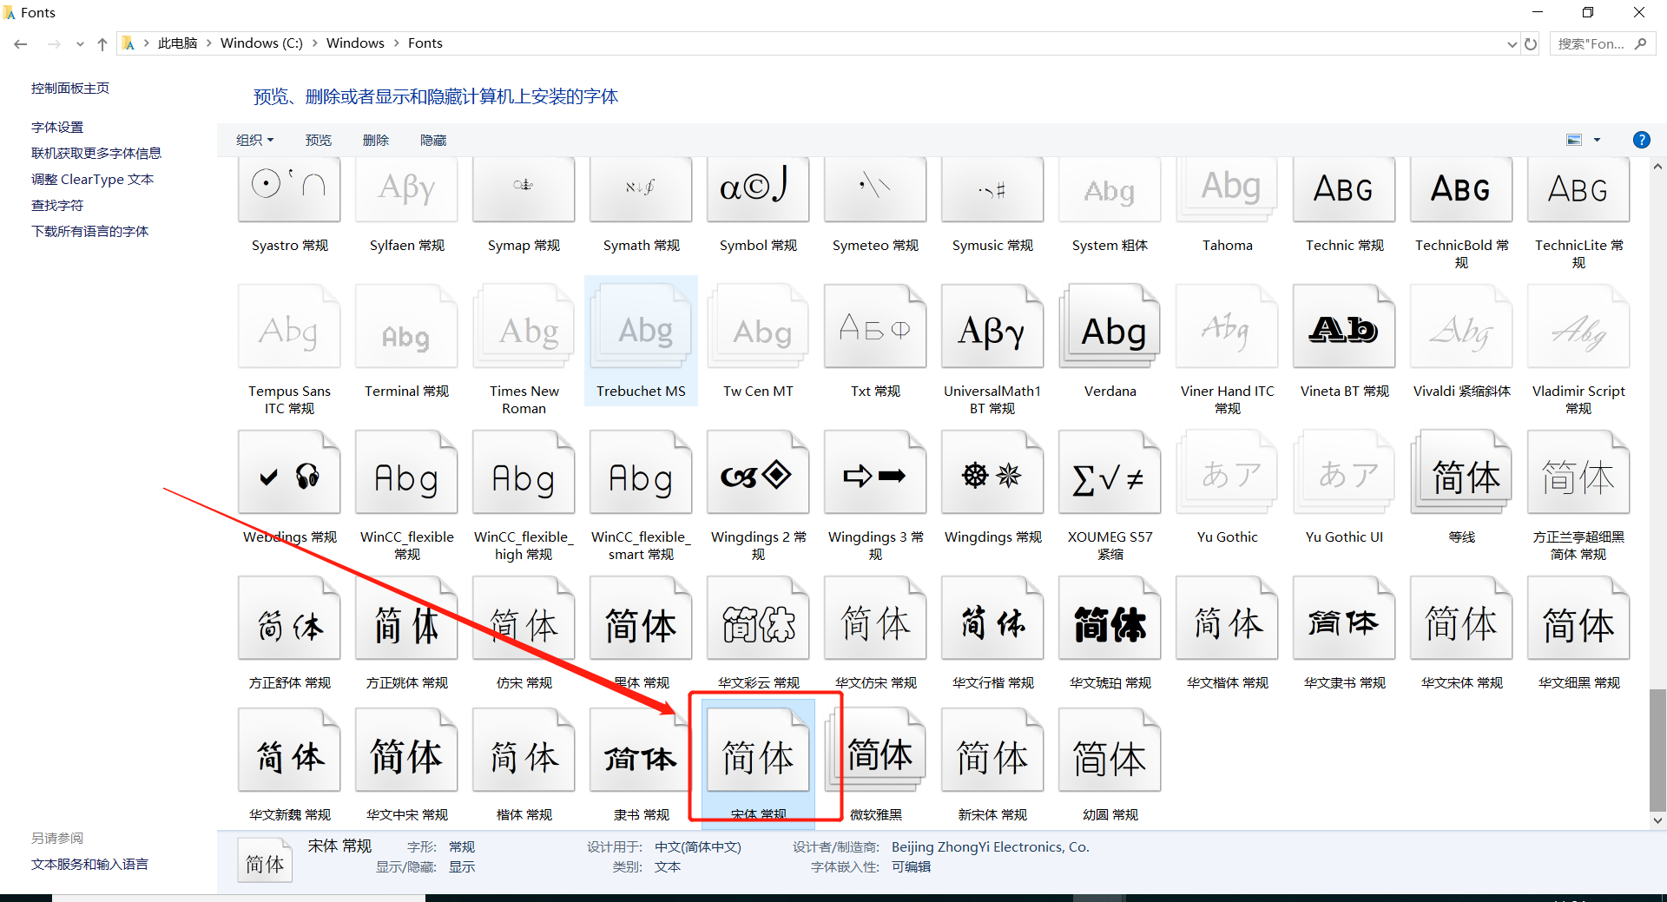This screenshot has width=1667, height=902.
Task: Select the 华文行楷 常规 font icon
Action: [992, 618]
